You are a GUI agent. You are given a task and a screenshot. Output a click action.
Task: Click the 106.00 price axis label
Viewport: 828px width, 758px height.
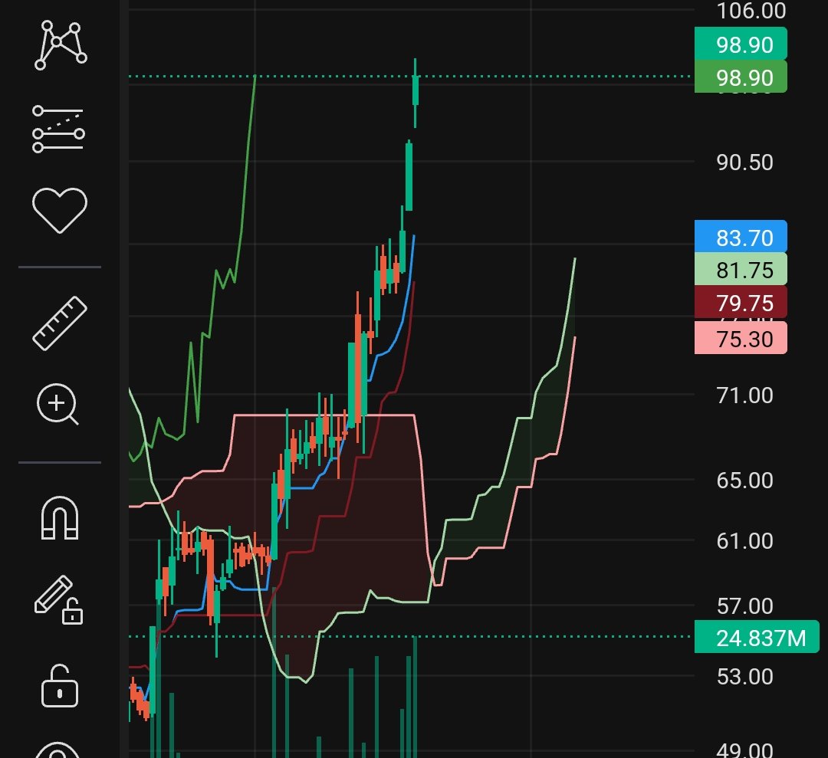click(x=751, y=11)
